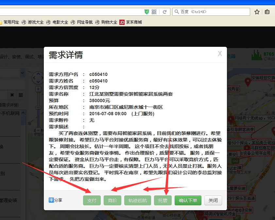Click the blue plus 分享 share icon

(51, 200)
